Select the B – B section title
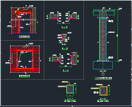The height and width of the screenshot is (107, 132). click(x=65, y=48)
